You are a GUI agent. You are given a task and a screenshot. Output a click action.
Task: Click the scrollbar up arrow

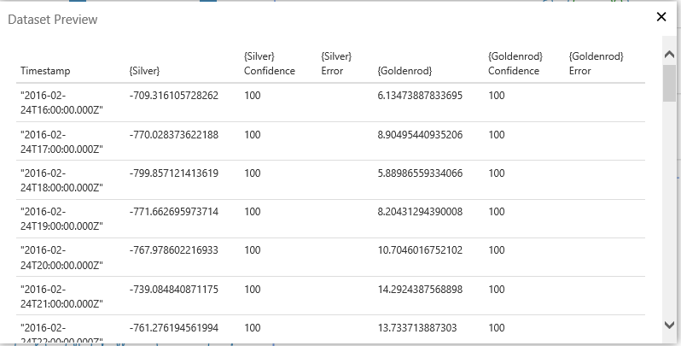(669, 55)
